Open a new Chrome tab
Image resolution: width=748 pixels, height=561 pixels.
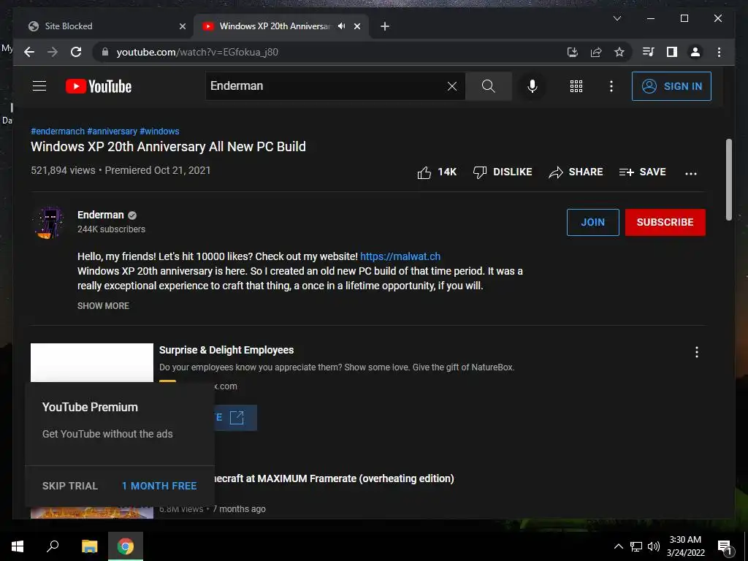coord(384,26)
